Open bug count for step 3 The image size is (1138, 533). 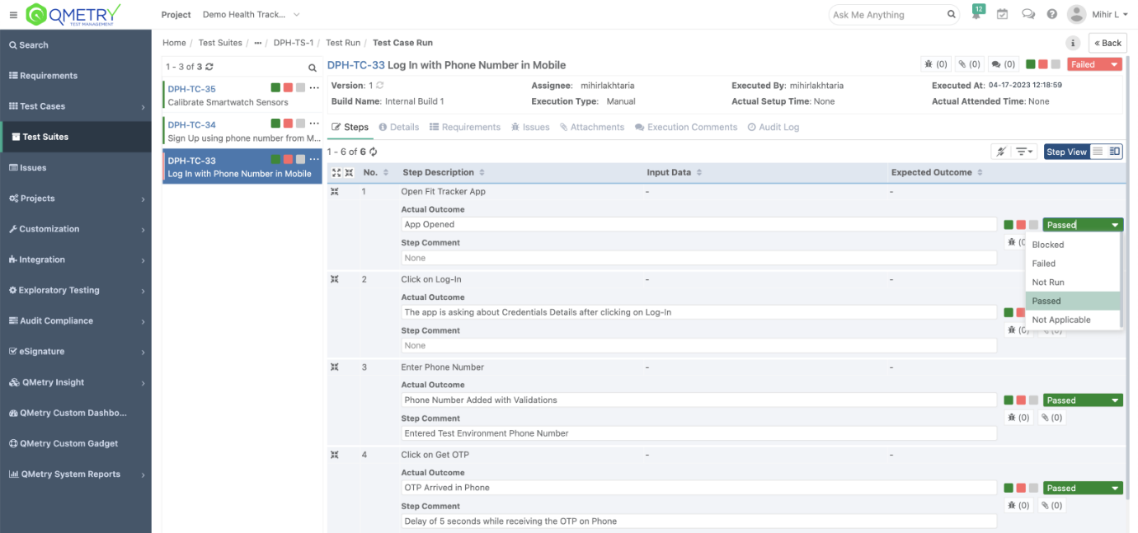[1018, 418]
